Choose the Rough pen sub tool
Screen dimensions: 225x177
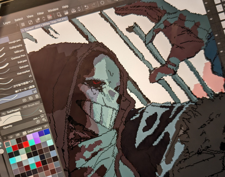click(x=15, y=42)
